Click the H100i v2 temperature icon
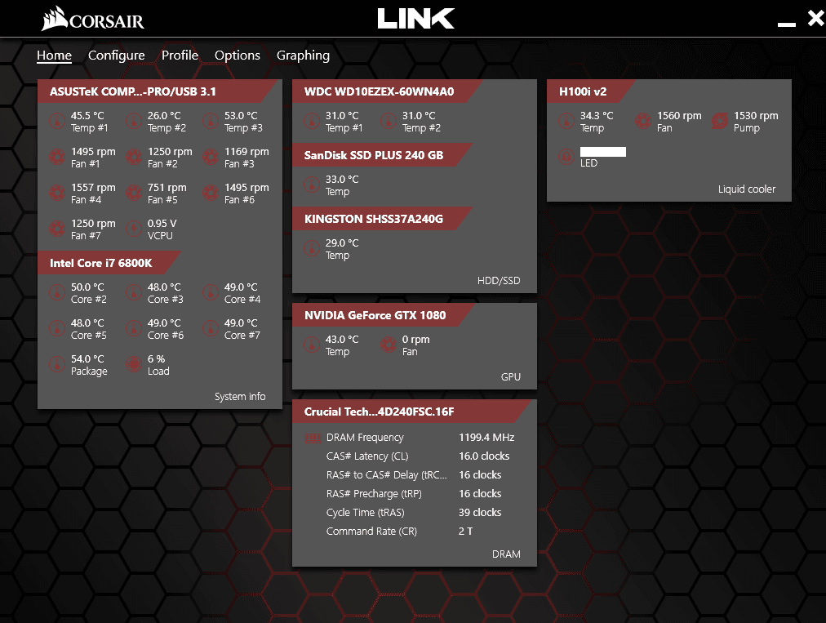Image resolution: width=826 pixels, height=623 pixels. (x=566, y=121)
